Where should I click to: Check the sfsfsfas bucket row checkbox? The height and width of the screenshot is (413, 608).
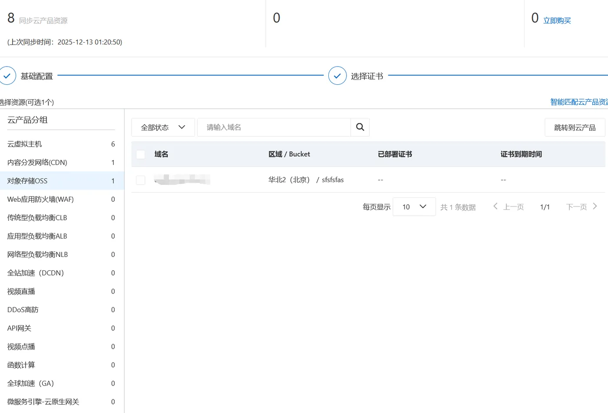click(x=141, y=180)
